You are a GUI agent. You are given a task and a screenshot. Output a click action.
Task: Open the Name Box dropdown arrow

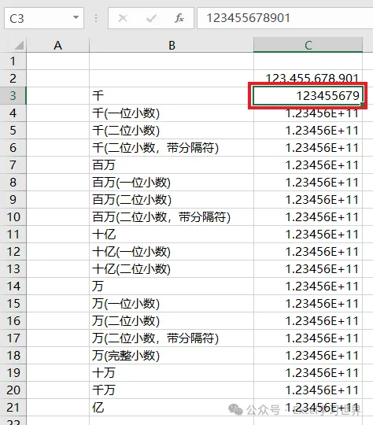(x=76, y=18)
